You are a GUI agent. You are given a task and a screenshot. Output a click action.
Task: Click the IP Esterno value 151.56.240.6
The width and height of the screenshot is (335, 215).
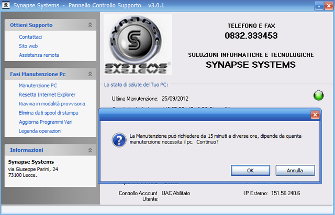286,193
